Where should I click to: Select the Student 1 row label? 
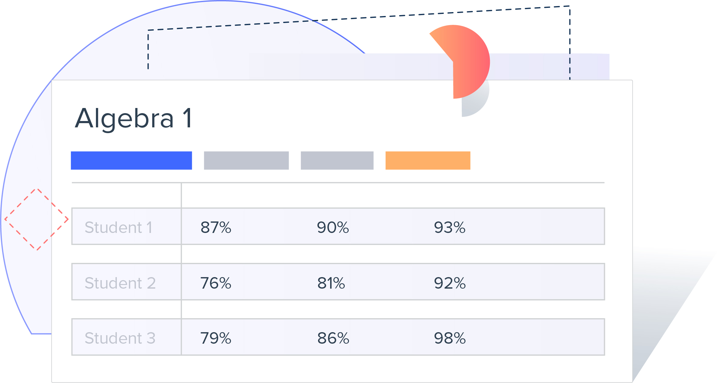118,228
